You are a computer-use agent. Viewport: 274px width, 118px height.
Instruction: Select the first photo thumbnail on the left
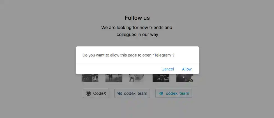click(x=90, y=78)
